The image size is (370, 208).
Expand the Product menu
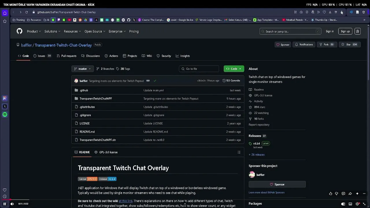(34, 31)
